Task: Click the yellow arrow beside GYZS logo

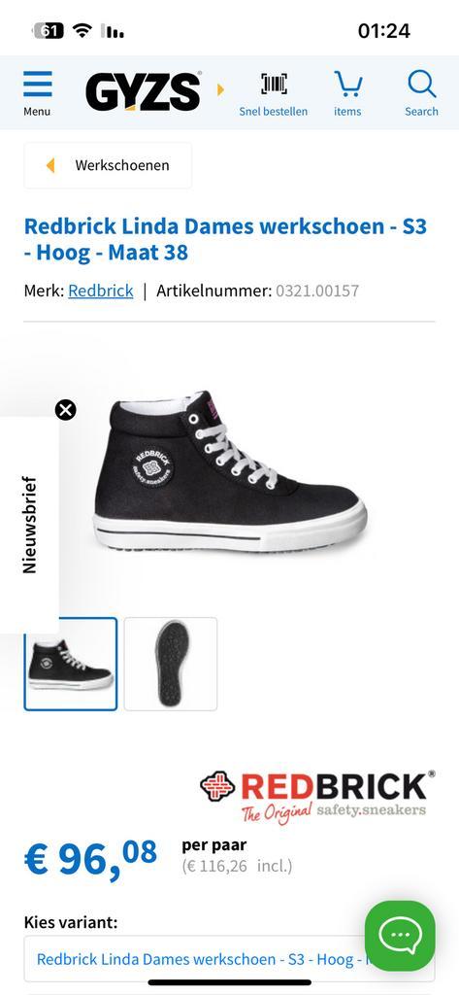Action: (x=220, y=89)
